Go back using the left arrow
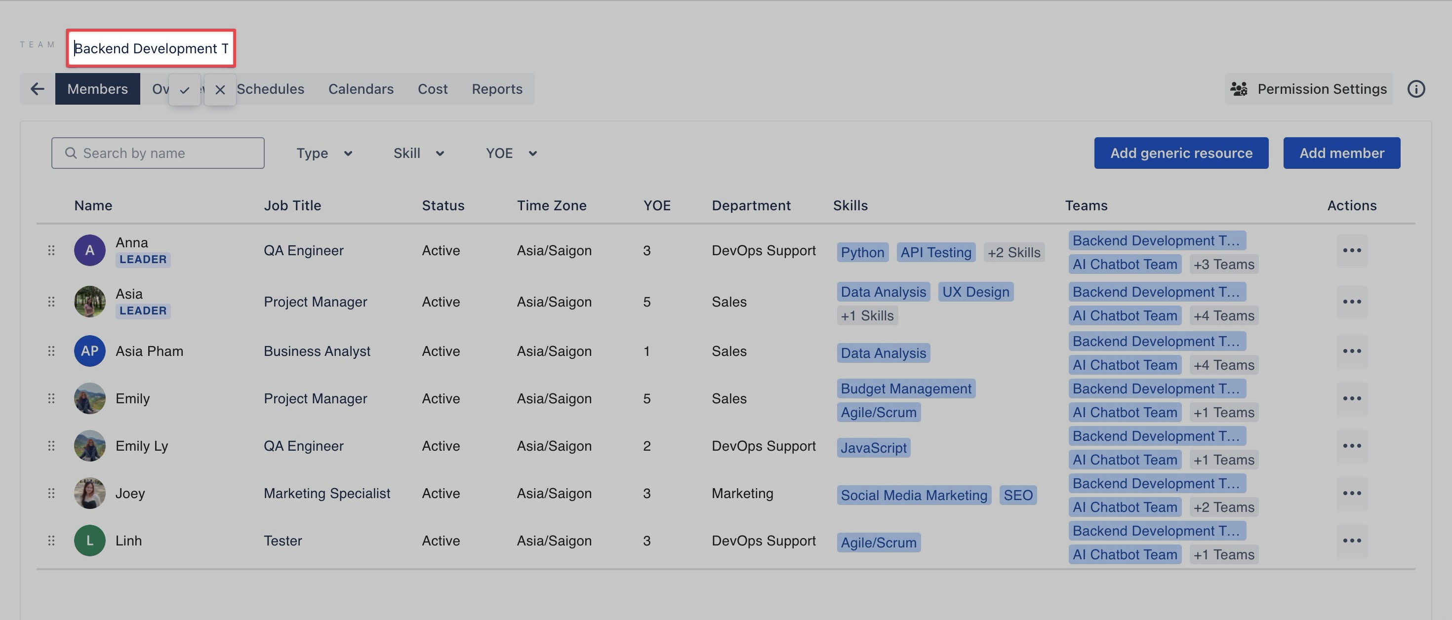The height and width of the screenshot is (620, 1452). pyautogui.click(x=37, y=89)
